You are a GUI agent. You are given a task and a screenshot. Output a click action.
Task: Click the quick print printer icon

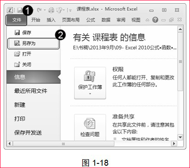(51, 10)
